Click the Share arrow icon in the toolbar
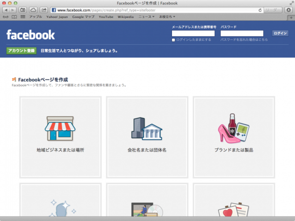 click(44, 10)
